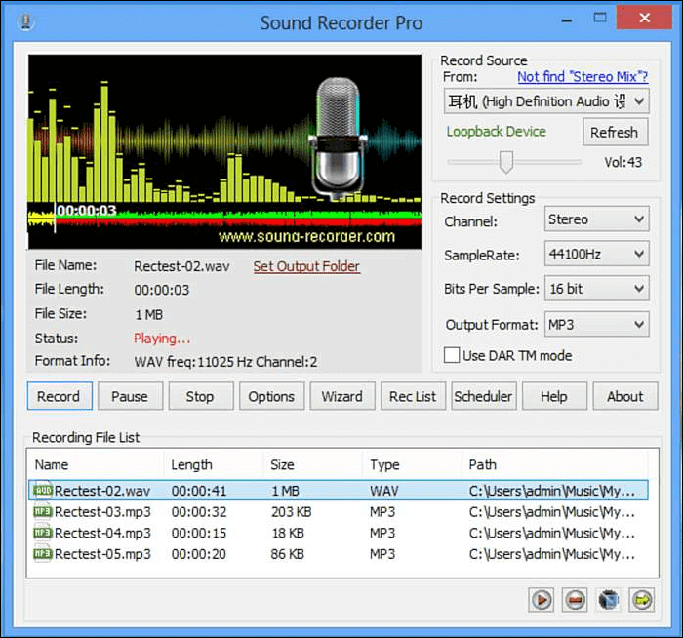The height and width of the screenshot is (638, 683).
Task: Click the Set Output Folder link
Action: click(306, 266)
